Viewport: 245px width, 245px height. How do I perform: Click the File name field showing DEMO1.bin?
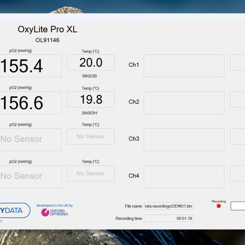point(168,206)
